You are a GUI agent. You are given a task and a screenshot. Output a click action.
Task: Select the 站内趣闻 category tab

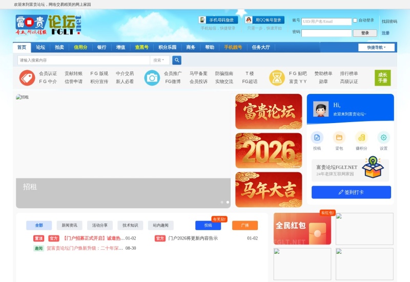(x=160, y=225)
